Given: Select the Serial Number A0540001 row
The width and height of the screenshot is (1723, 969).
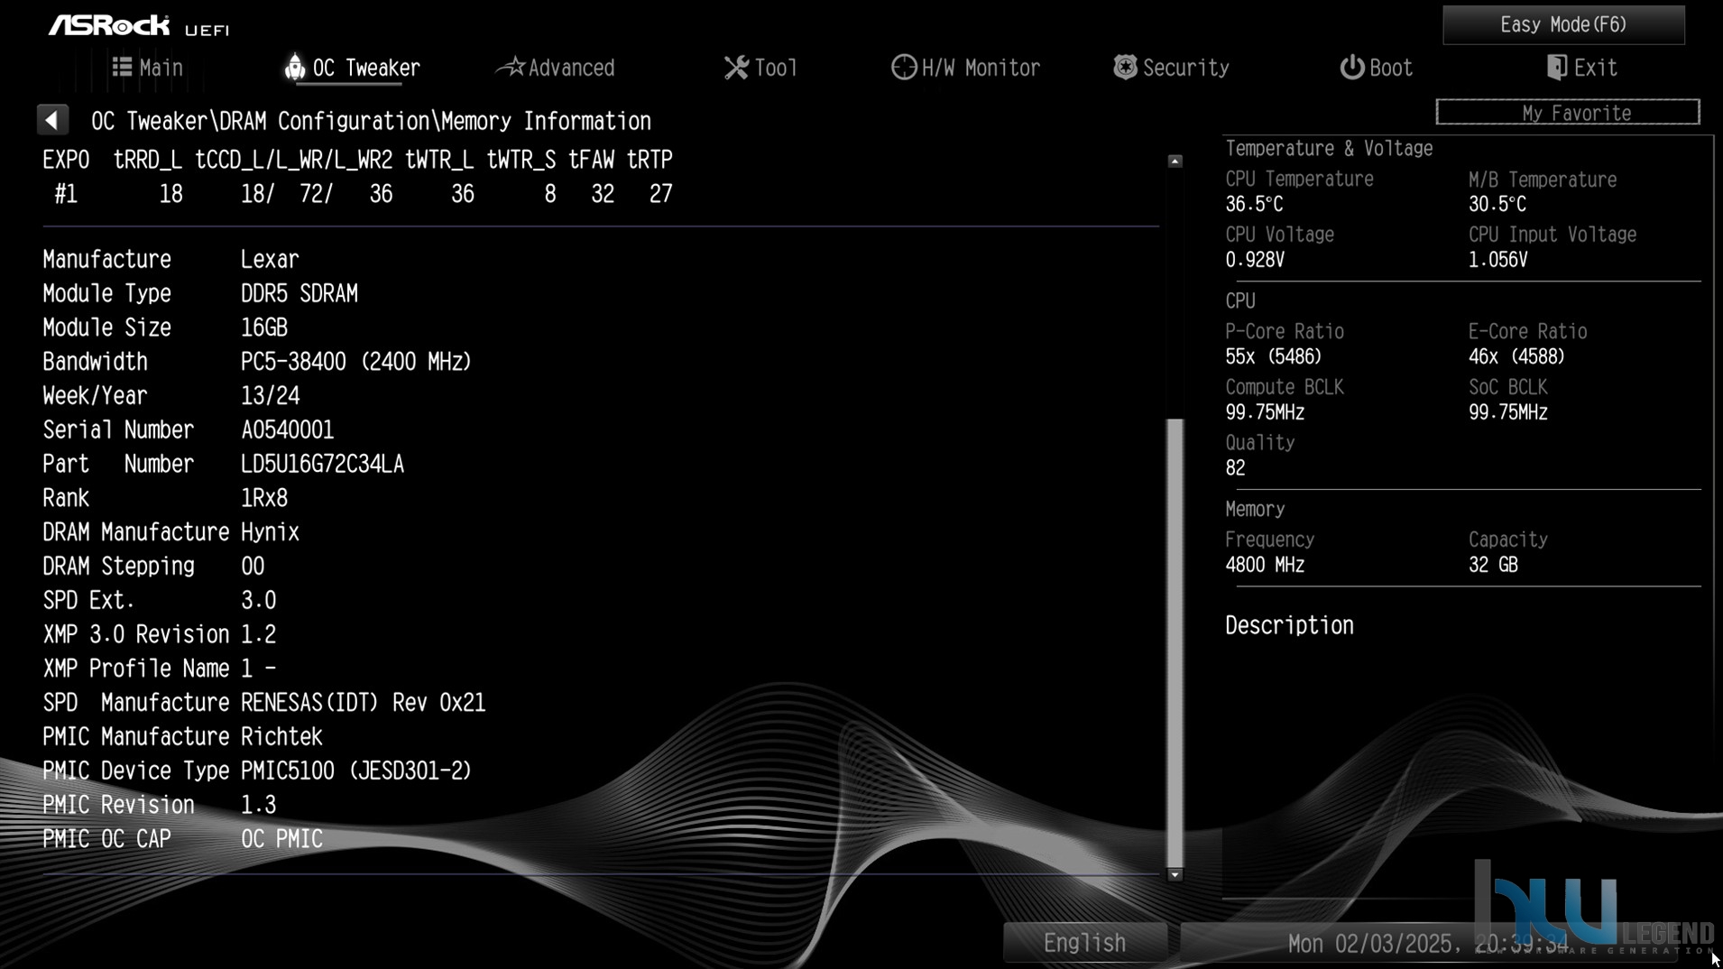Looking at the screenshot, I should point(189,430).
